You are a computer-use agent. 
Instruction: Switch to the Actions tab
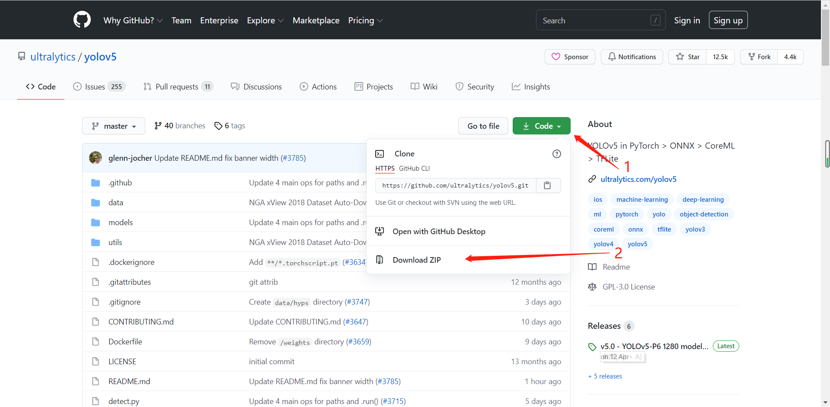pos(318,87)
